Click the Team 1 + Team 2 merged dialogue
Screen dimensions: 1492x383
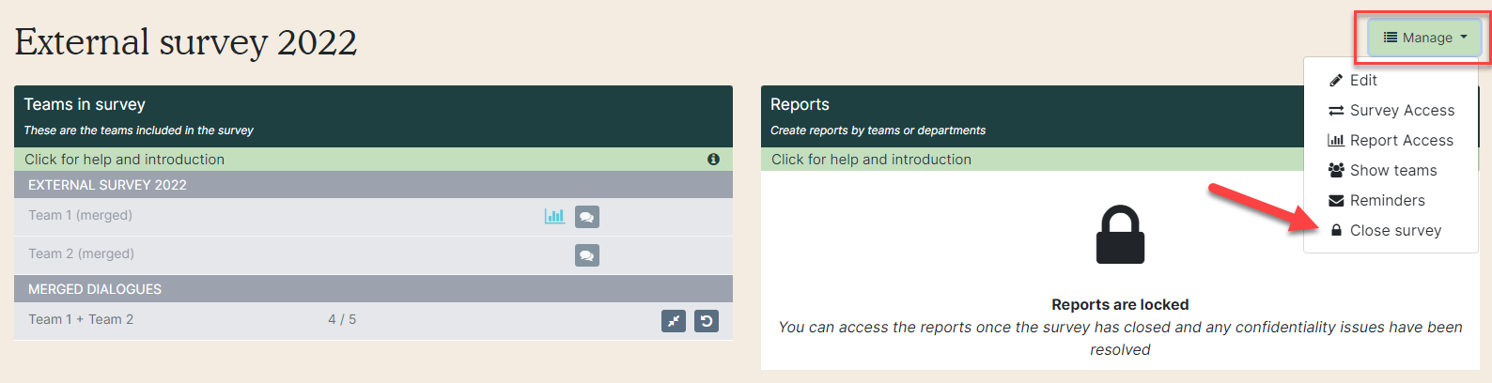(373, 321)
